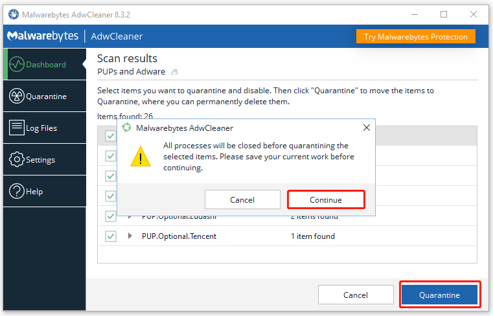Click the AdwCleaner text in the blue header
Screen dimensions: 493x316
pos(117,36)
